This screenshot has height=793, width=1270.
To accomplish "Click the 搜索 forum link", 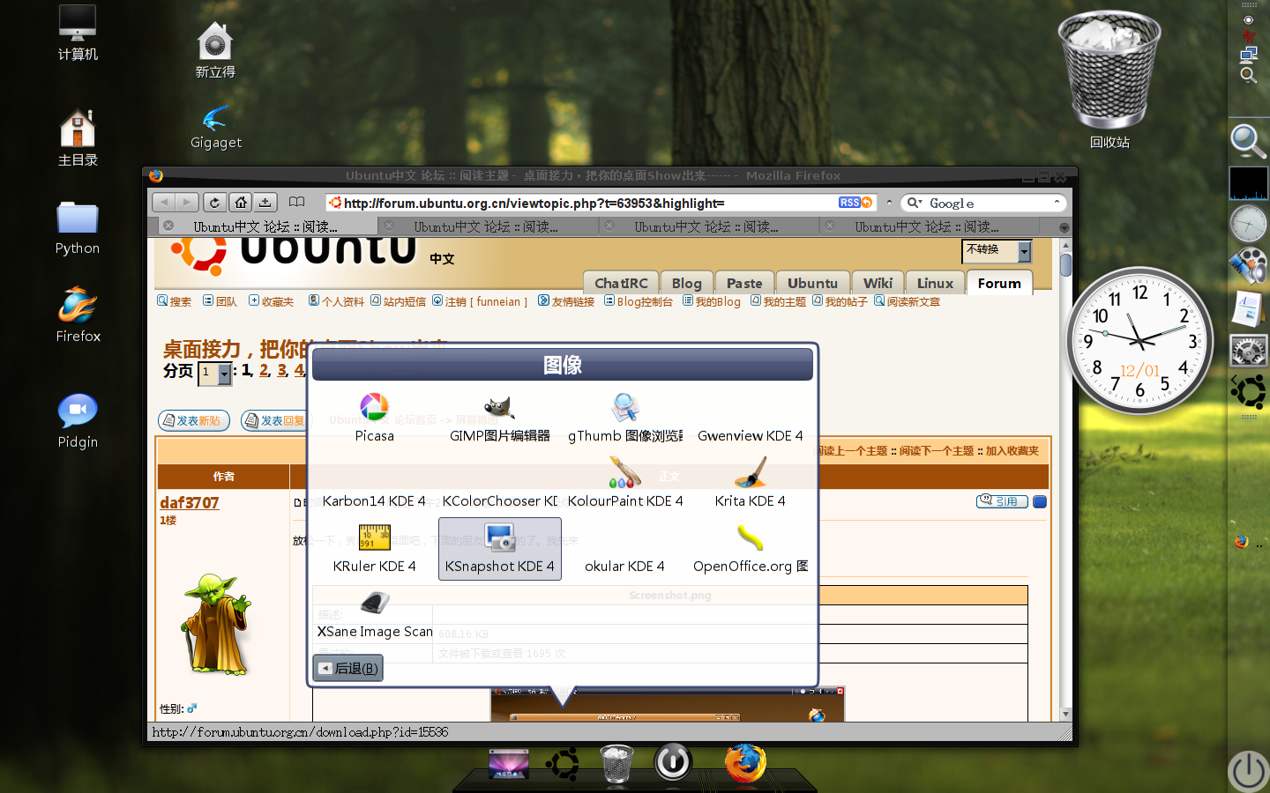I will (x=175, y=301).
